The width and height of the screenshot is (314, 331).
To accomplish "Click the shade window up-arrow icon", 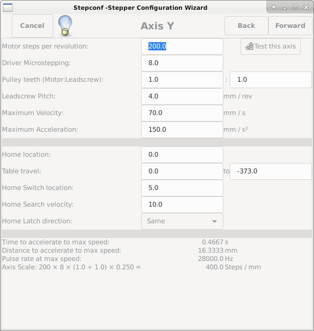I will pyautogui.click(x=274, y=8).
